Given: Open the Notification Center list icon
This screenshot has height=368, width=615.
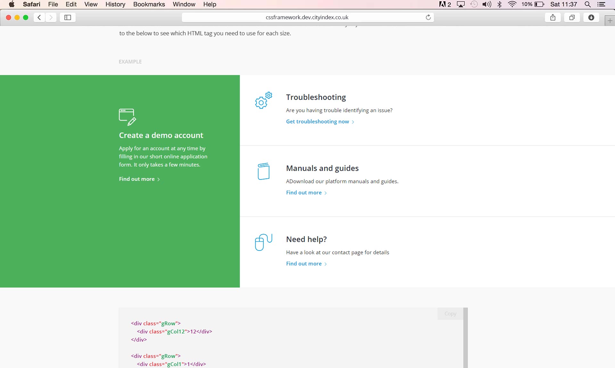Looking at the screenshot, I should [x=601, y=4].
